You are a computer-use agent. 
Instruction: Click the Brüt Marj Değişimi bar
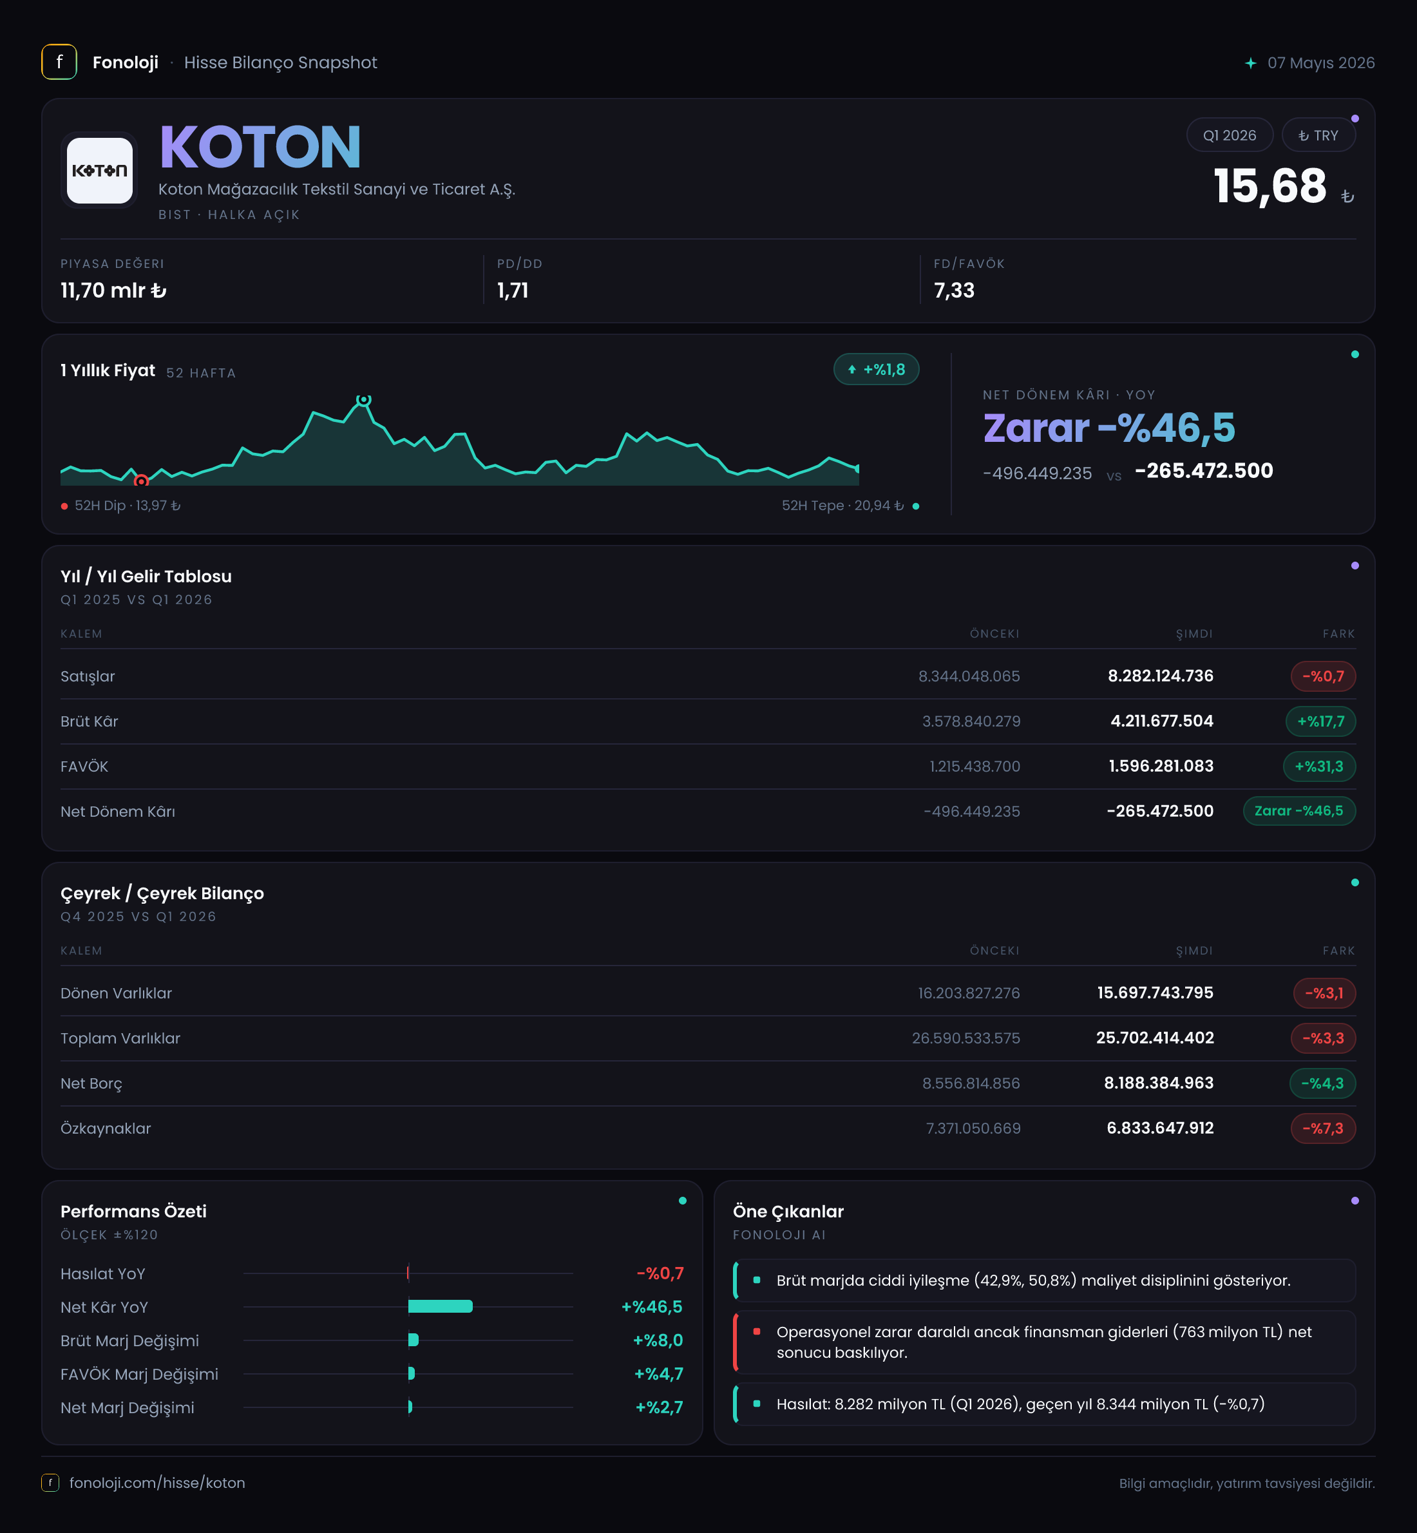(x=414, y=1340)
